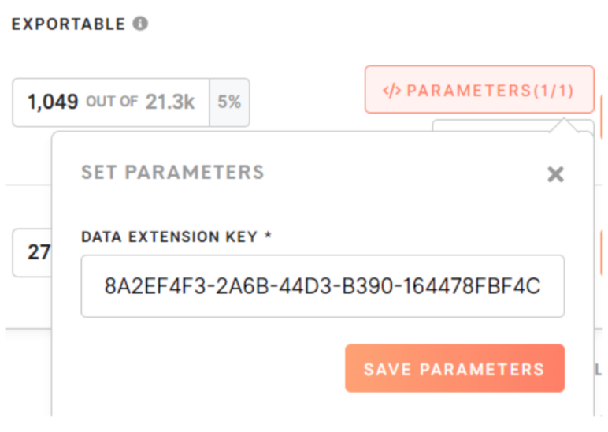Screen dimensions: 608x432
Task: Click the 8A2EF4F3 key text in the field
Action: pos(146,286)
